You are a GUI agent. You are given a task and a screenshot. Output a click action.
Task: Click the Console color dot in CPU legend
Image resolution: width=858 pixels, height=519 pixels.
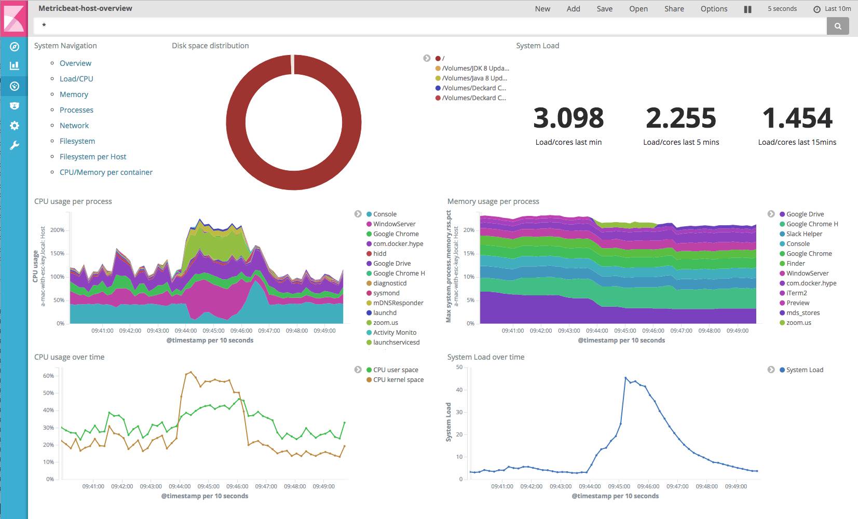click(369, 214)
